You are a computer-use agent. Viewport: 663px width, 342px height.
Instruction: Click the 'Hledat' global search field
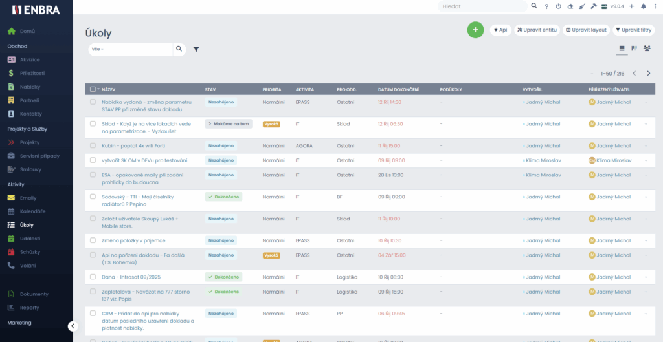482,6
